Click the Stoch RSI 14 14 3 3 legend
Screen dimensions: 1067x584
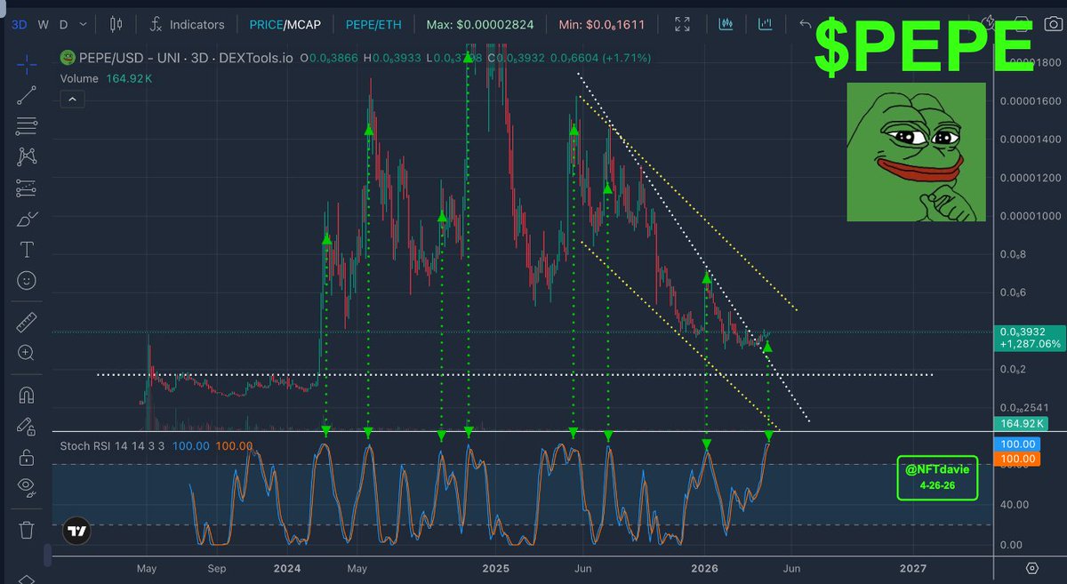(x=111, y=445)
